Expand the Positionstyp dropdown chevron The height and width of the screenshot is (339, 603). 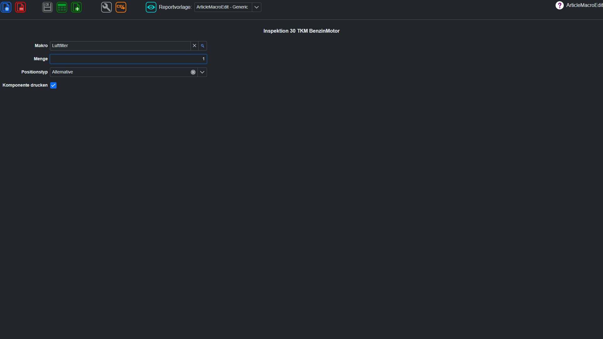[x=202, y=72]
